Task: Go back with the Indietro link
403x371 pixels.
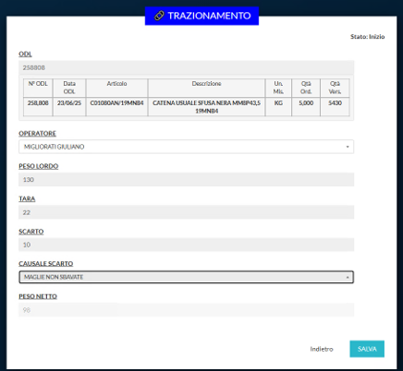Action: [322, 349]
